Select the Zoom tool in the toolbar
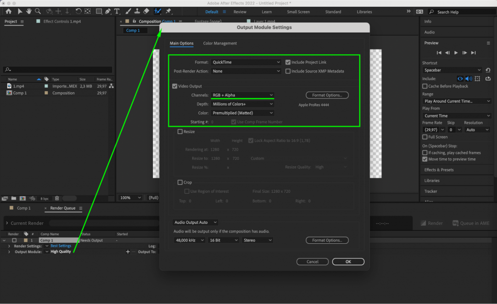The height and width of the screenshot is (304, 497). [x=37, y=10]
